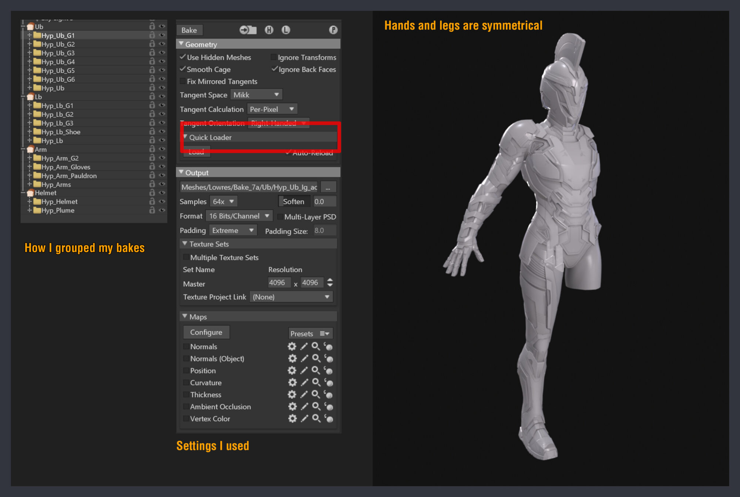Click the P preview icon near Bake

point(333,30)
